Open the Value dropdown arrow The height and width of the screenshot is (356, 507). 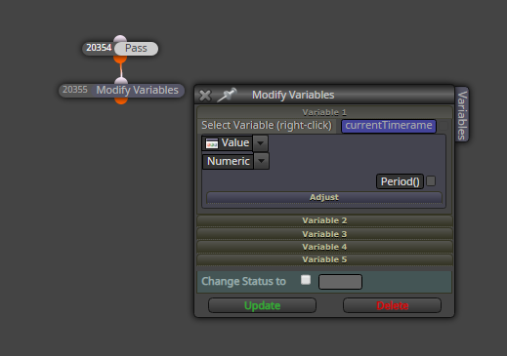point(261,143)
